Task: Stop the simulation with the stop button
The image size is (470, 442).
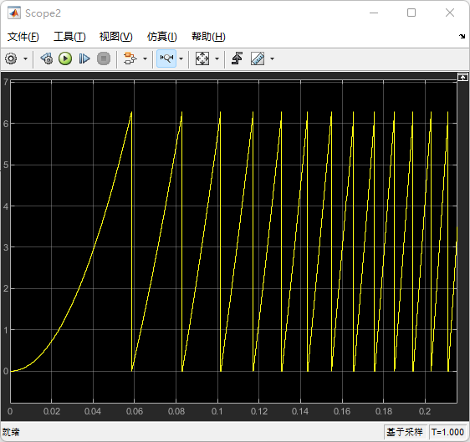Action: coord(104,58)
